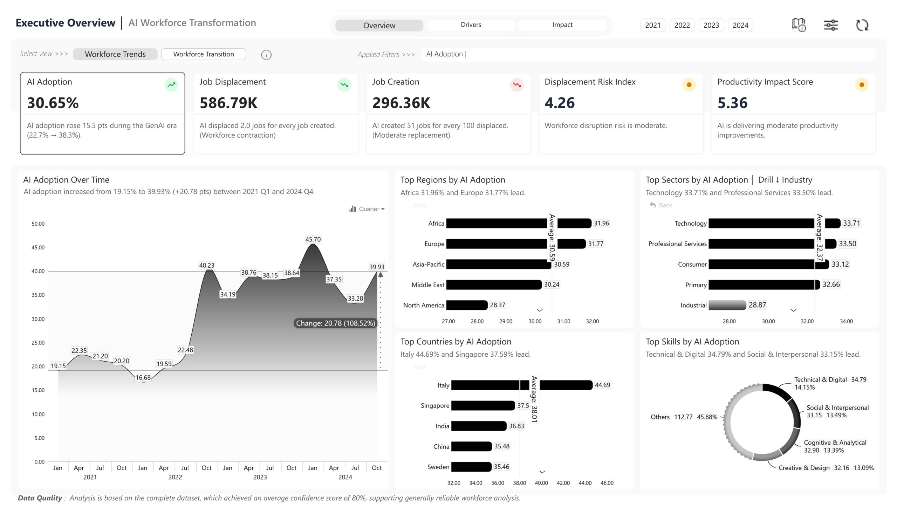Screen dimensions: 897x514
Task: Click the bar chart icon beside Quarter
Action: tap(352, 209)
